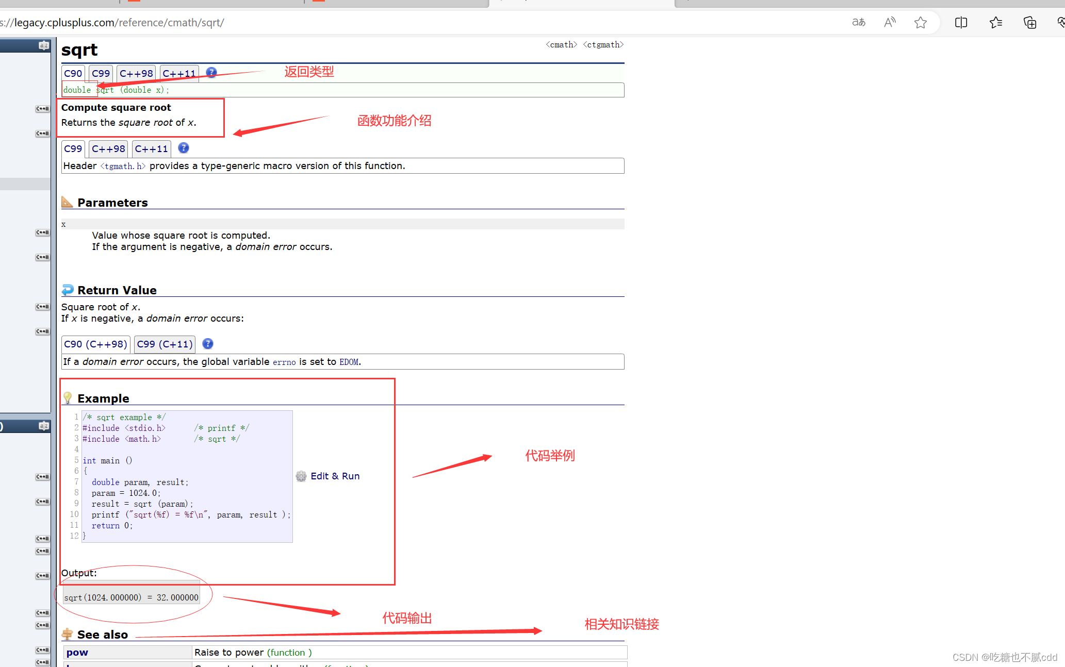Click 'Raise to power (function)' description
1065x667 pixels.
click(x=253, y=653)
